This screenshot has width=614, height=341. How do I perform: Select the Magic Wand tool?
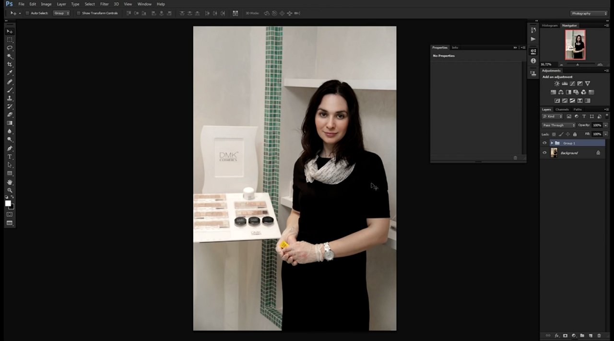(x=10, y=56)
